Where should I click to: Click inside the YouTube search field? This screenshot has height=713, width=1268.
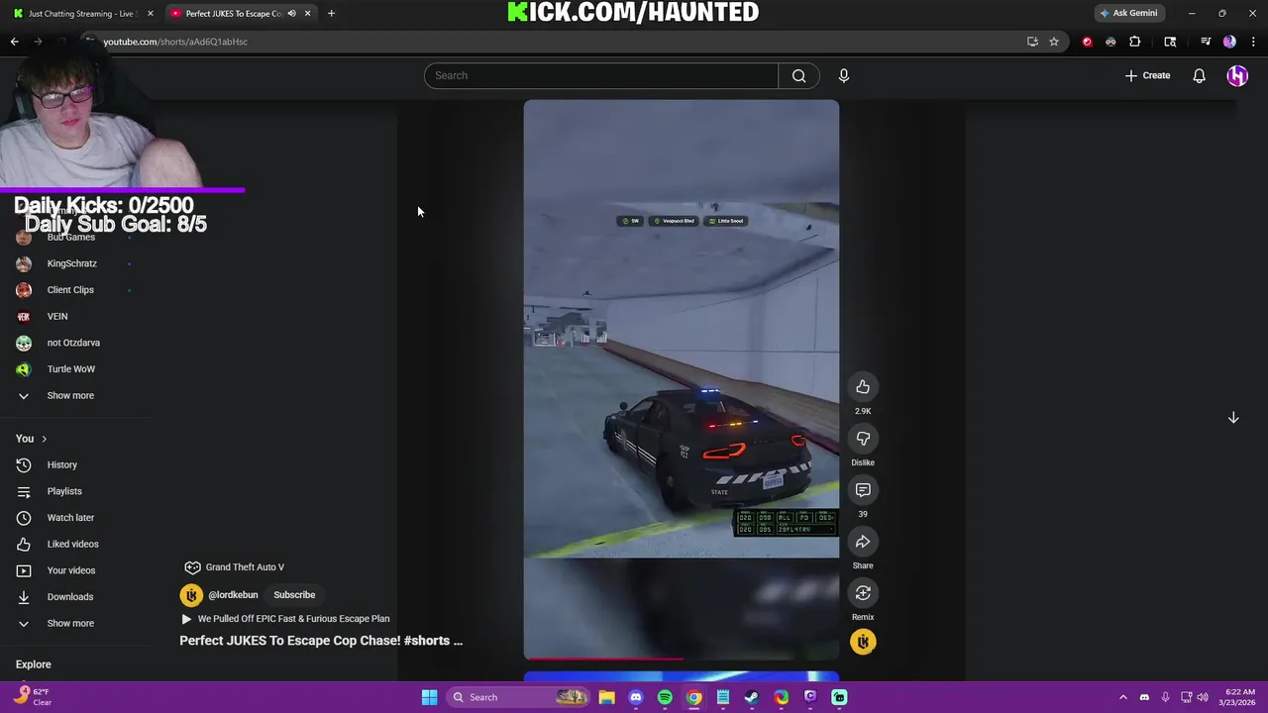[601, 75]
